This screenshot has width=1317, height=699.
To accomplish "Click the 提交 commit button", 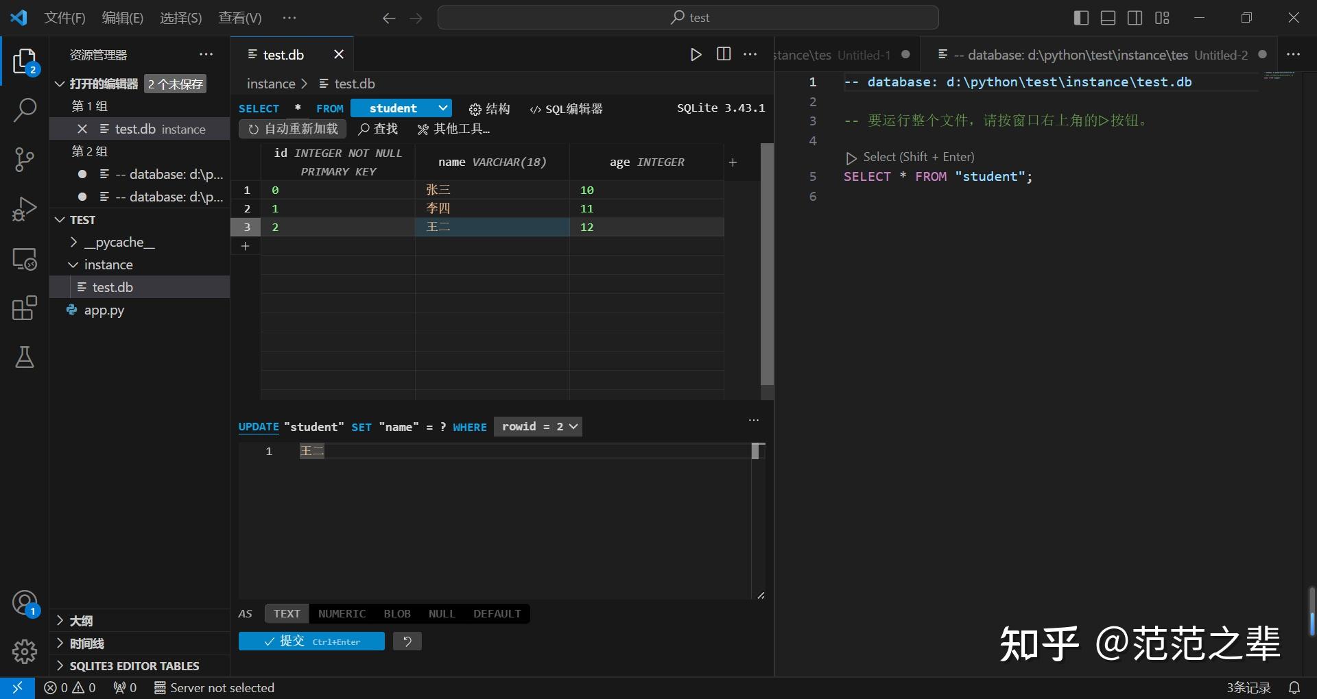I will 311,641.
